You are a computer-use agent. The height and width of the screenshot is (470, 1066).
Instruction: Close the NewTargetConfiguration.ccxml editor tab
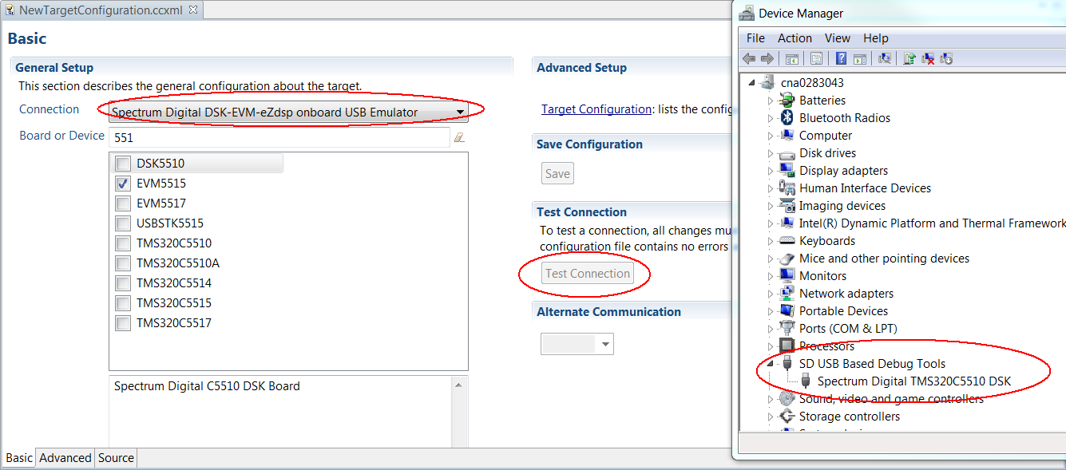pyautogui.click(x=192, y=10)
